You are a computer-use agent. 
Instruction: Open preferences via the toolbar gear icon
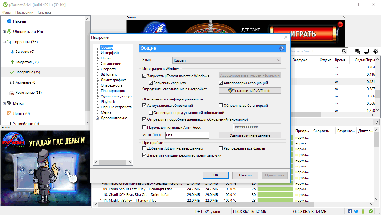(376, 51)
